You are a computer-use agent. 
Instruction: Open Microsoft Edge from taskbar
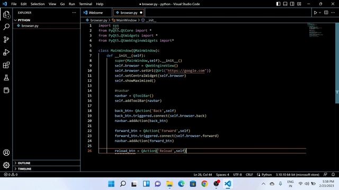[x=181, y=184]
